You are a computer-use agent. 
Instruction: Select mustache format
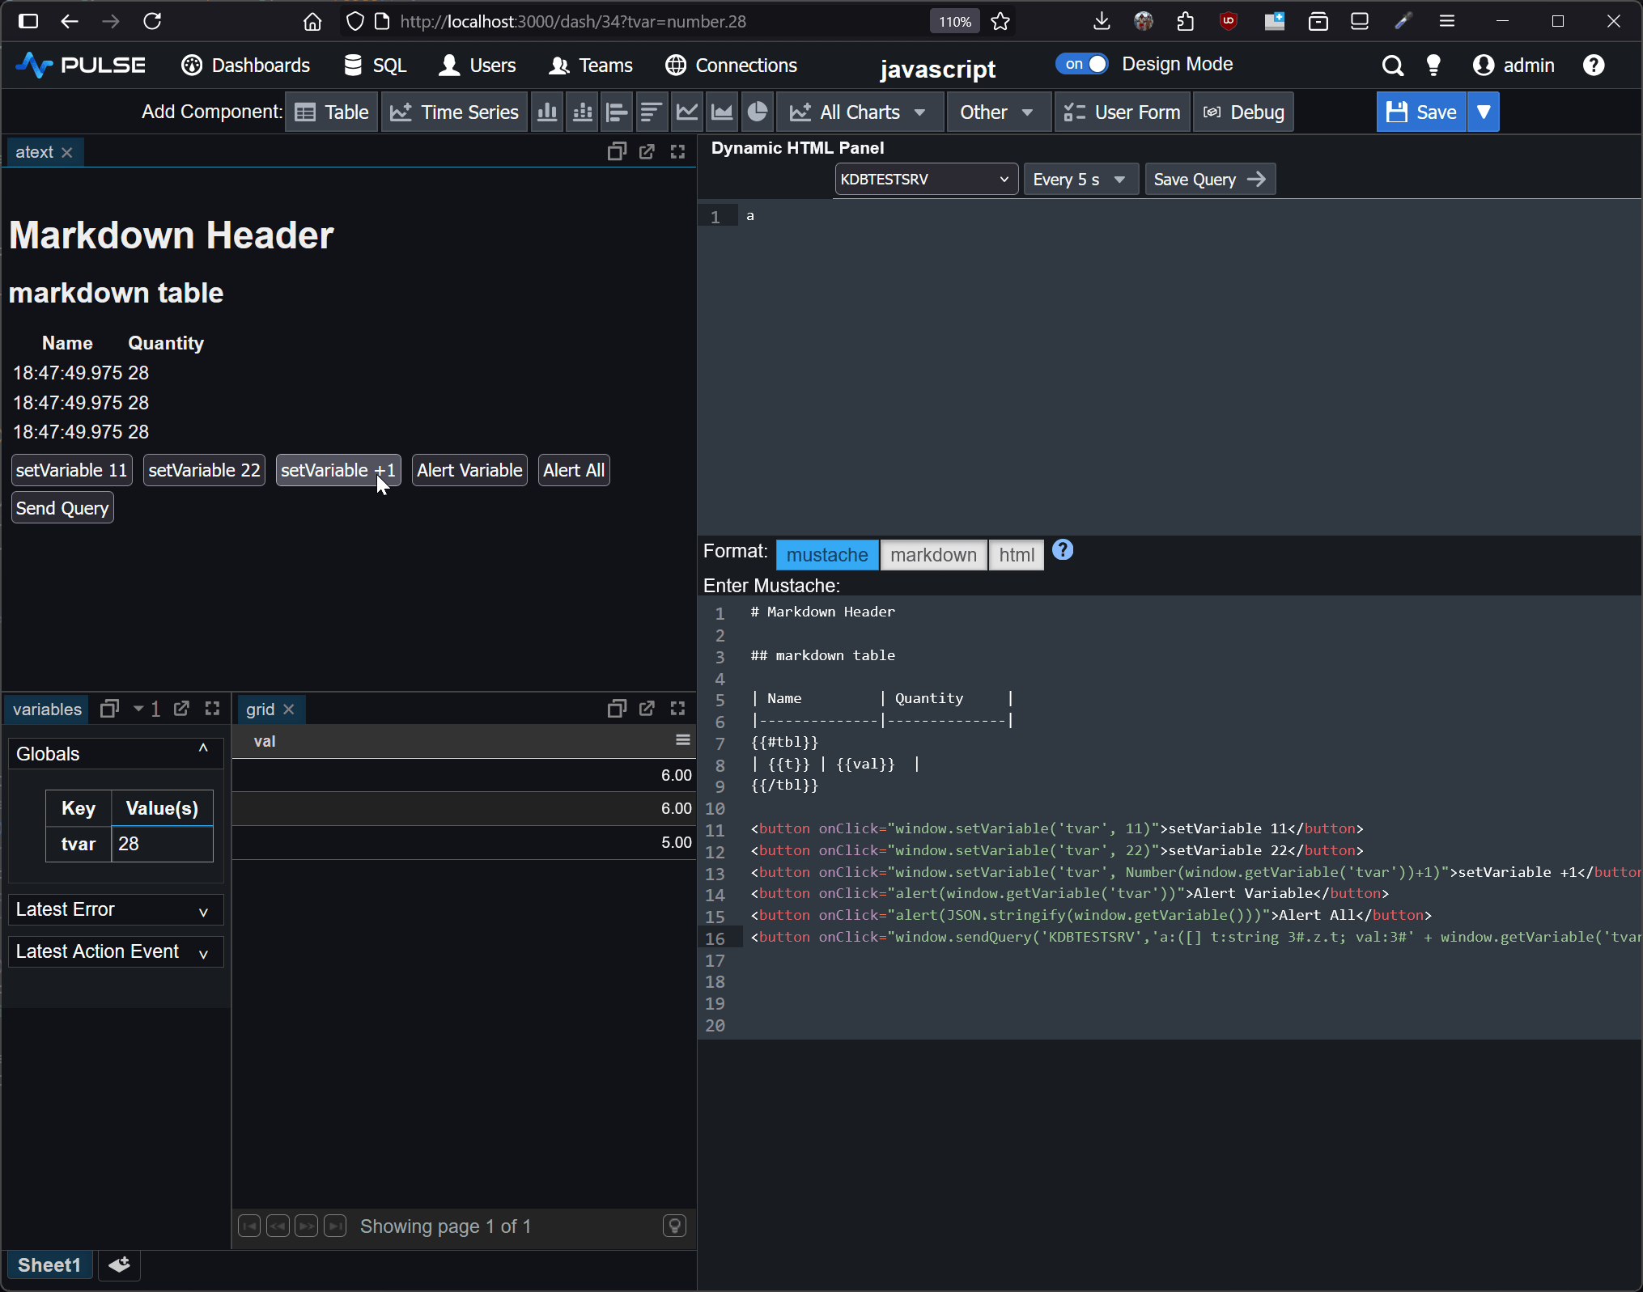pyautogui.click(x=827, y=556)
